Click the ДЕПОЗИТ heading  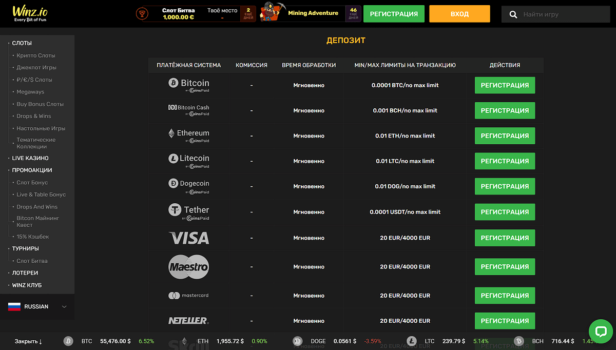pyautogui.click(x=346, y=41)
